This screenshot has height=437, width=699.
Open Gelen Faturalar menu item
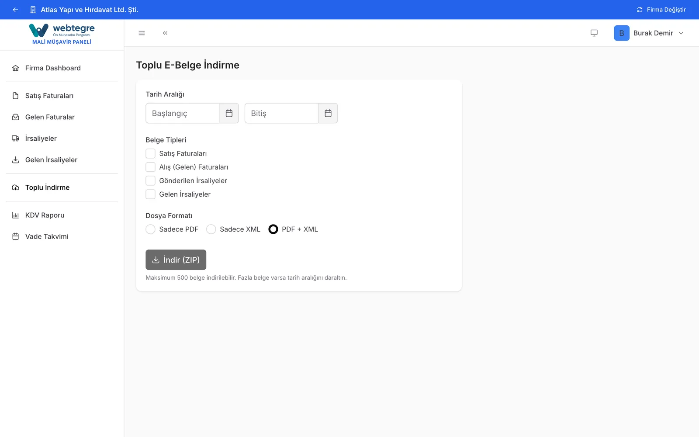pos(62,117)
